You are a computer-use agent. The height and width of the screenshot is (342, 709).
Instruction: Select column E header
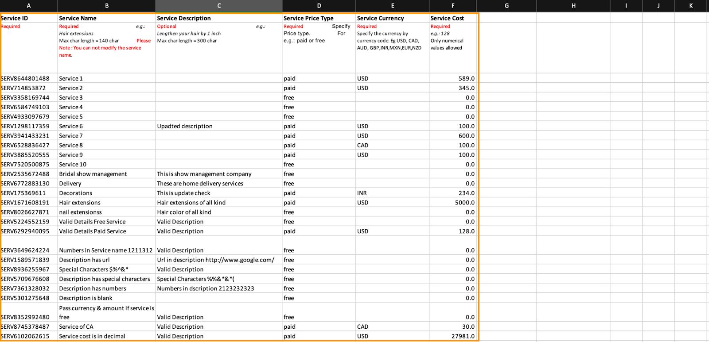(393, 6)
